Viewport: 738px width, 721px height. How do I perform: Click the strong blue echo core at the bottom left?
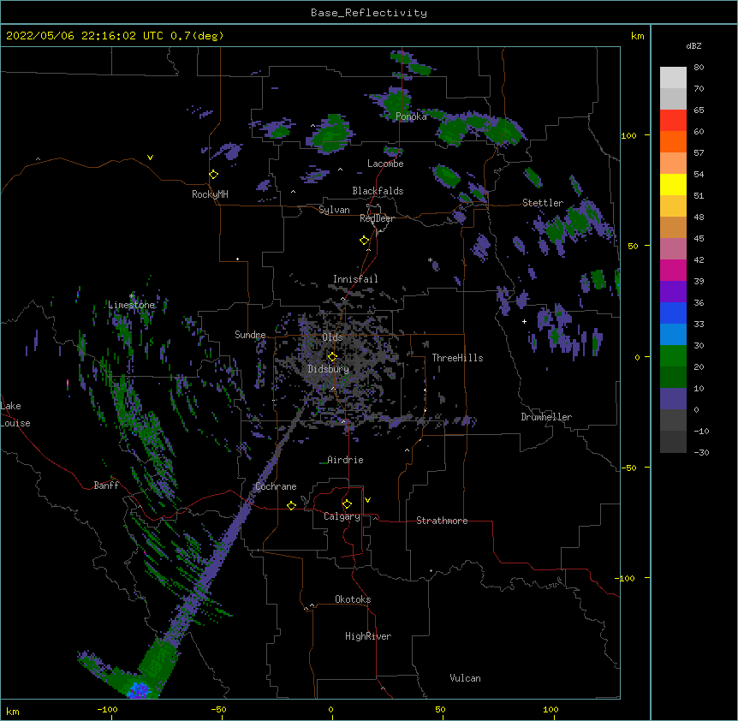coord(139,690)
